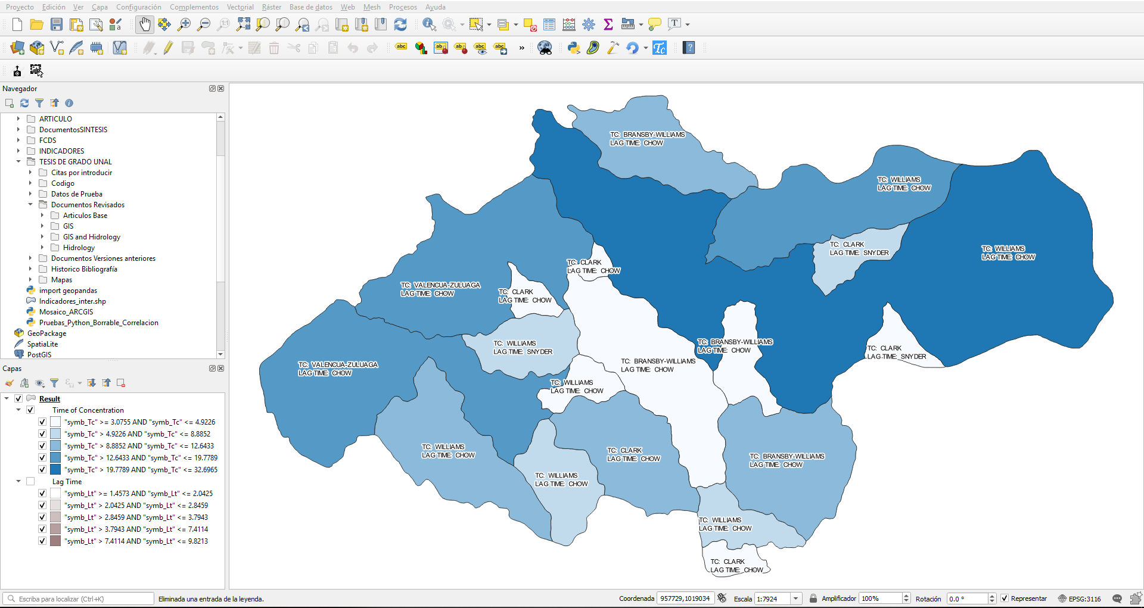1144x608 pixels.
Task: Expand the Mapas folder
Action: pos(30,279)
